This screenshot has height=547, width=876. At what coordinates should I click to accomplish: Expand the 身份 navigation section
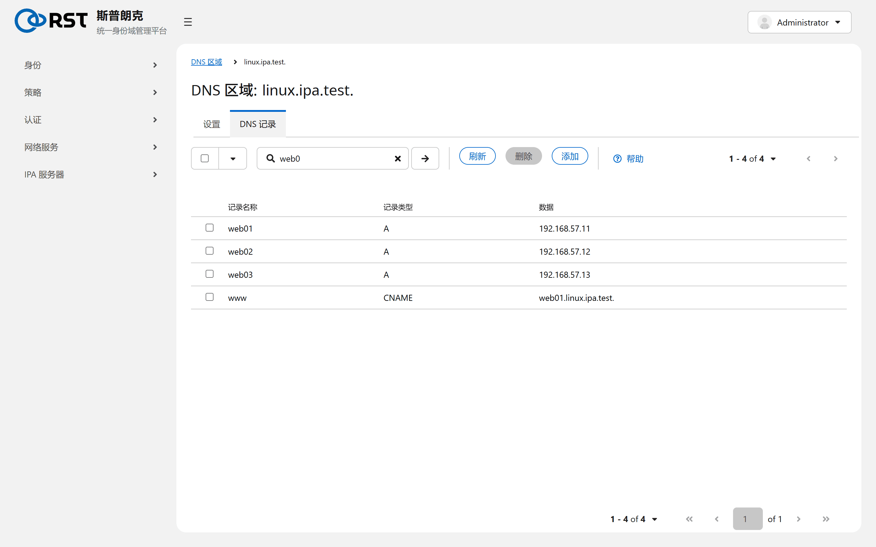(91, 65)
